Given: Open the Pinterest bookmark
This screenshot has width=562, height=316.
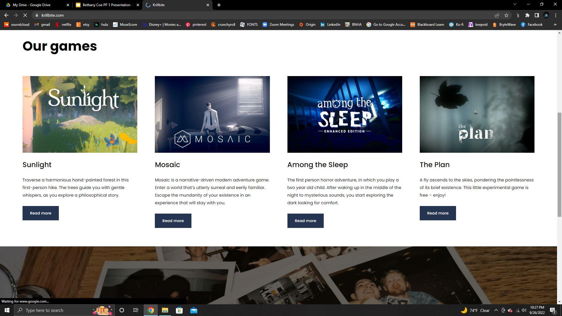Looking at the screenshot, I should point(196,25).
